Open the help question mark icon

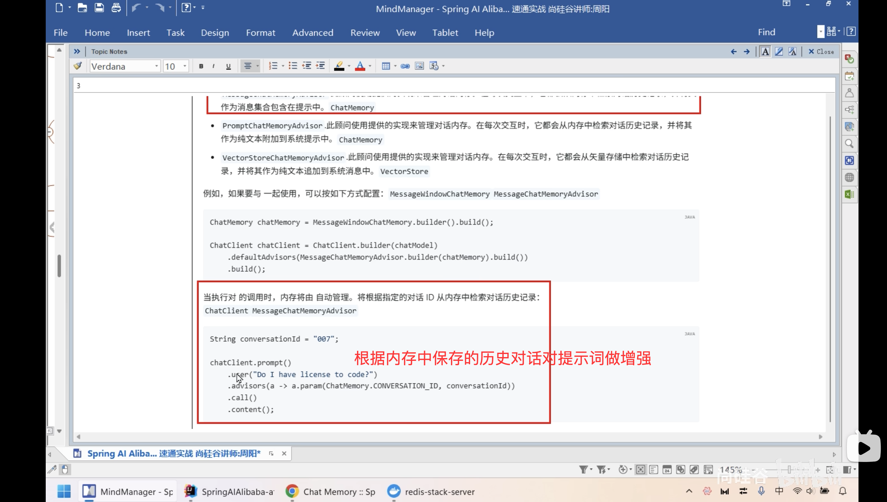[851, 32]
